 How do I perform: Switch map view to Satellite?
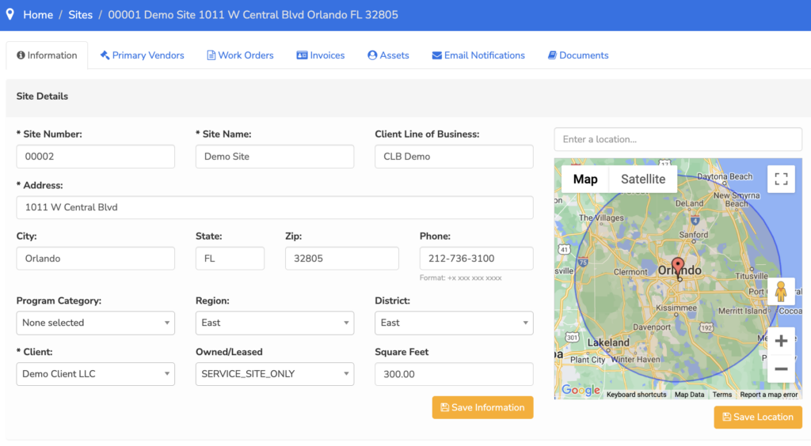coord(643,180)
